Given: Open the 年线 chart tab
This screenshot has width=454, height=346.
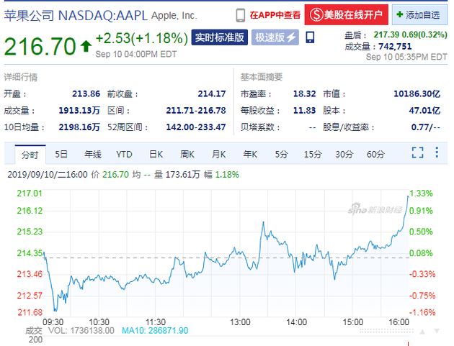Looking at the screenshot, I should [93, 155].
